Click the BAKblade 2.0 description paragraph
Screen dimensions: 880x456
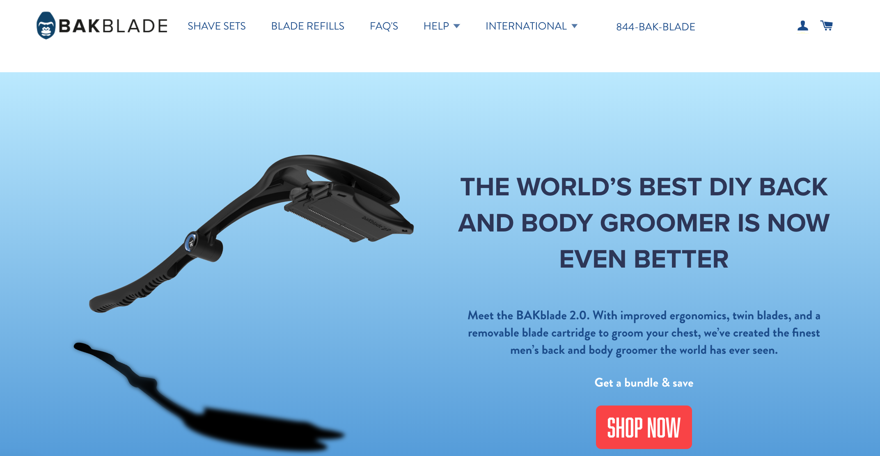(x=644, y=333)
